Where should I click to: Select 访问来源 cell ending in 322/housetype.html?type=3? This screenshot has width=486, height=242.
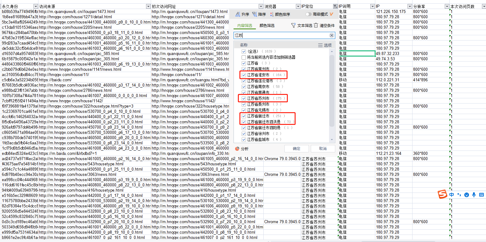point(95,106)
